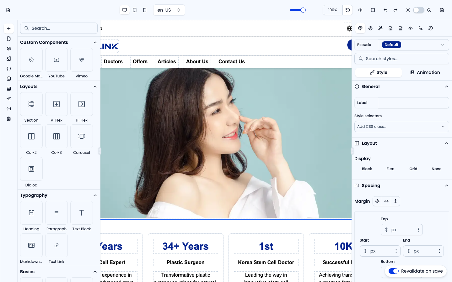The width and height of the screenshot is (452, 282).
Task: Click the component Search field
Action: pos(59,28)
